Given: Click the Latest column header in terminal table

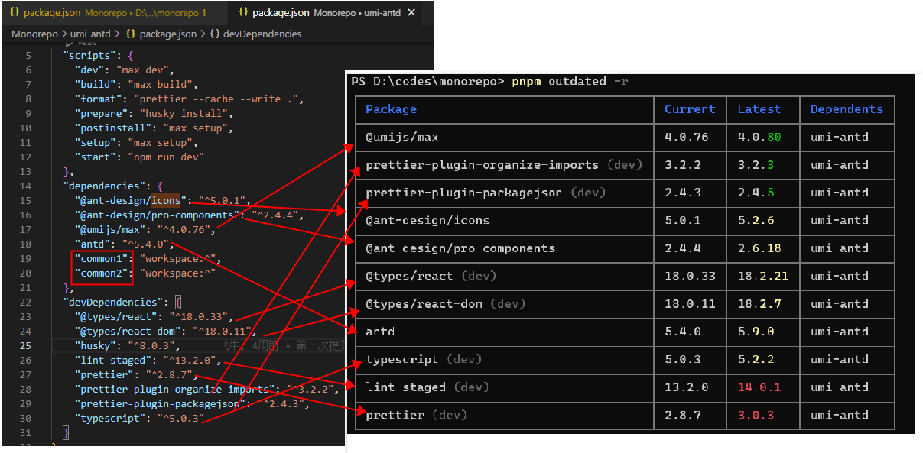Looking at the screenshot, I should click(x=759, y=109).
